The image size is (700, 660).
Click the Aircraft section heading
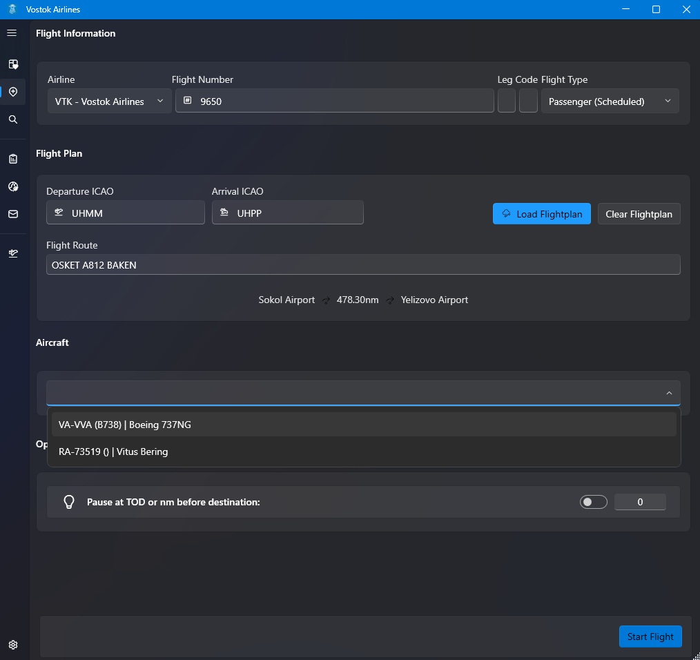(x=52, y=342)
